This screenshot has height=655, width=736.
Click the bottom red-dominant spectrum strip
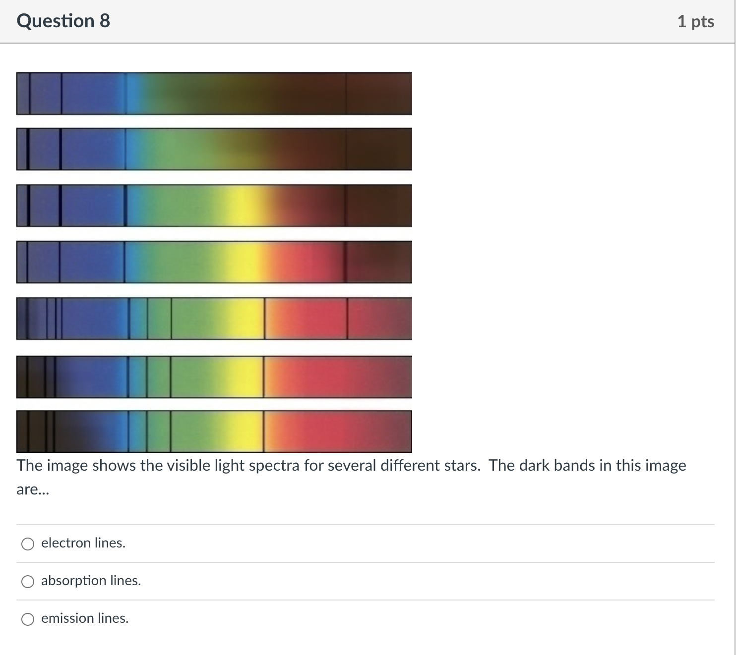tap(214, 430)
